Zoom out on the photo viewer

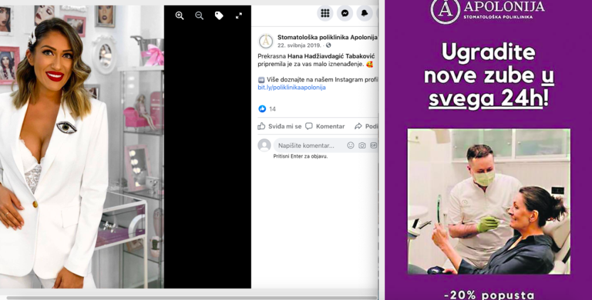click(x=199, y=16)
